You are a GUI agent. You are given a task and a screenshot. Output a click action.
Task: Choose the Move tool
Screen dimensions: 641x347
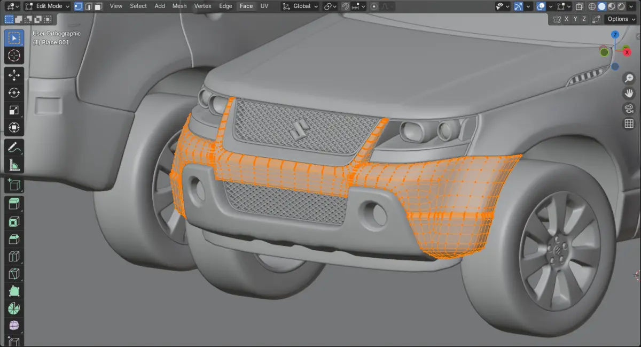pyautogui.click(x=14, y=75)
